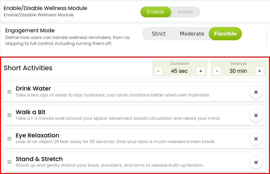Click the Eye Relaxation reorder handle

(x=9, y=138)
